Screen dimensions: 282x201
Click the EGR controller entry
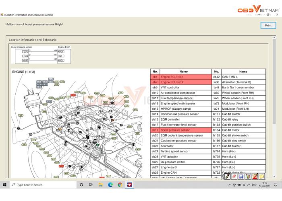170,119
